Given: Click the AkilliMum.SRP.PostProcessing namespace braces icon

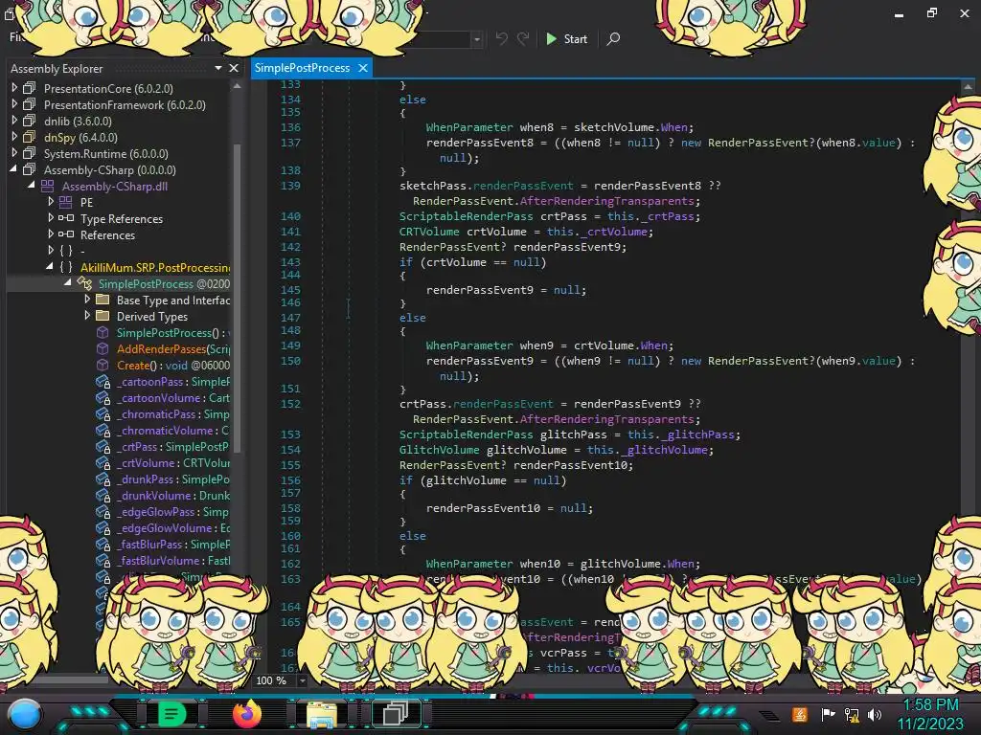Looking at the screenshot, I should (x=66, y=267).
